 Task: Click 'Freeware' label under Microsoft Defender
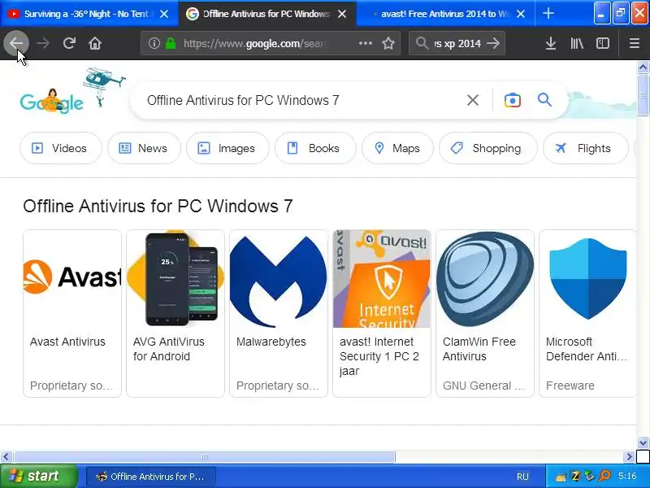coord(570,386)
